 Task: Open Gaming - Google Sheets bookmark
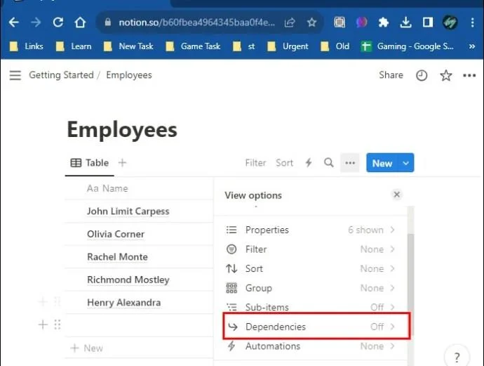[x=408, y=46]
